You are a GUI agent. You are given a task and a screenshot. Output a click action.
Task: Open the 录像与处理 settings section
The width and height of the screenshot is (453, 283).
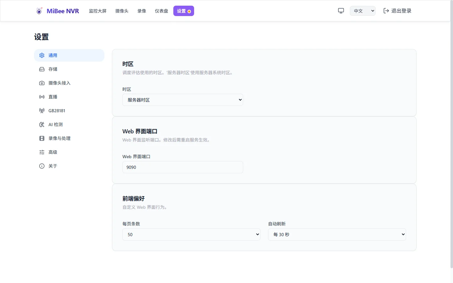69,138
